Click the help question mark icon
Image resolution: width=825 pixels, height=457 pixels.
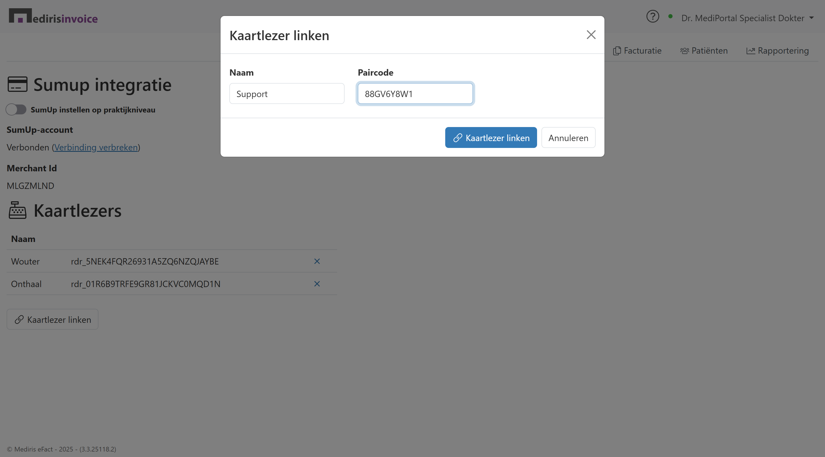652,17
